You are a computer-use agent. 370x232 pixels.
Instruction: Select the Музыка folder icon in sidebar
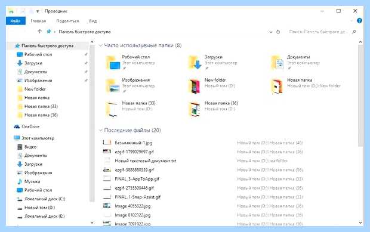20,181
